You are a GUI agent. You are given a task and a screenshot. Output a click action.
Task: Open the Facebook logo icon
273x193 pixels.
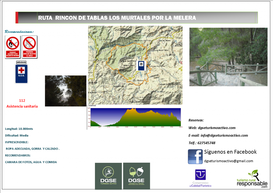(195, 156)
